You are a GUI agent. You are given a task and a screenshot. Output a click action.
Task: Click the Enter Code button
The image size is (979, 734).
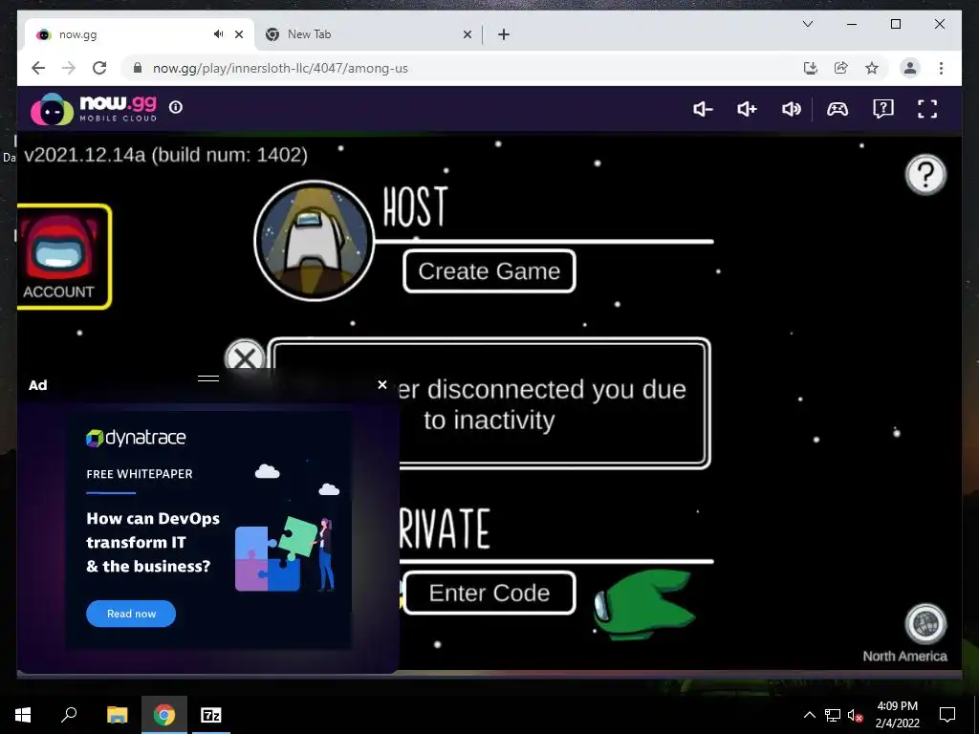[x=489, y=593]
